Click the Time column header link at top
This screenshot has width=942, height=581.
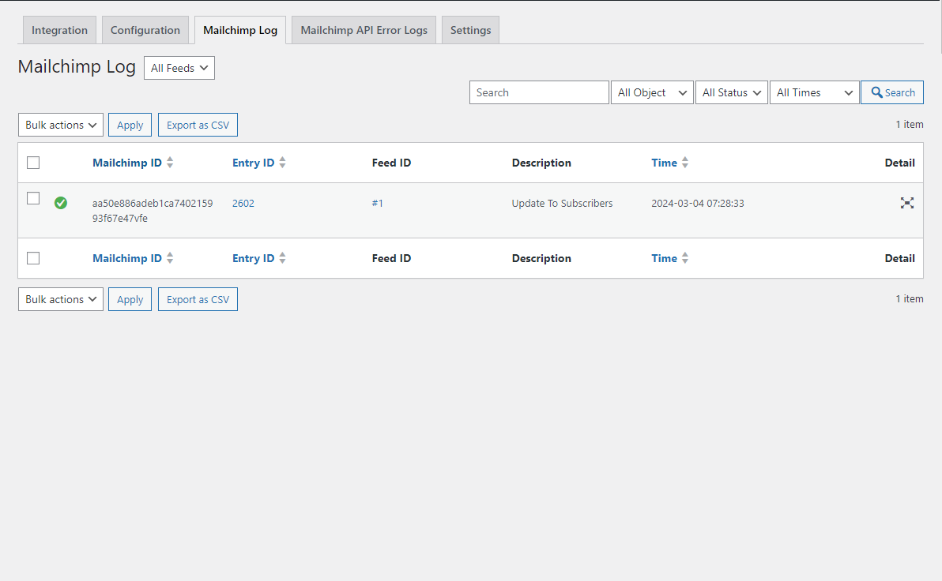(x=664, y=163)
